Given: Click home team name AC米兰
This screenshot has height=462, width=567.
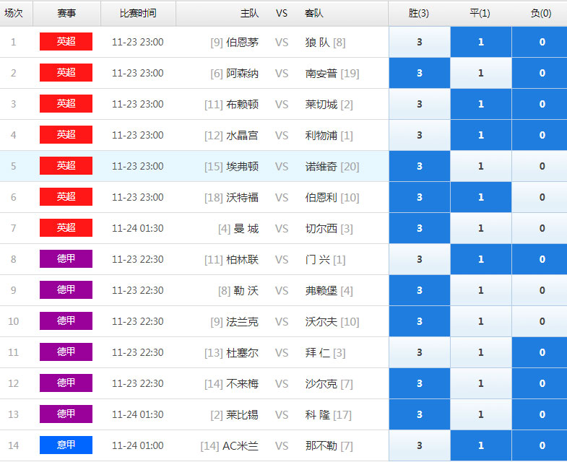Looking at the screenshot, I should tap(241, 446).
